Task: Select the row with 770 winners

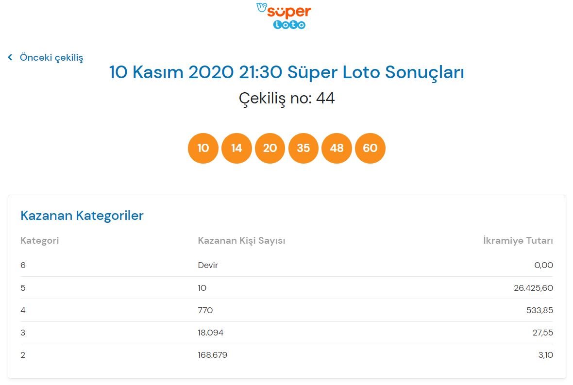Action: pos(286,311)
